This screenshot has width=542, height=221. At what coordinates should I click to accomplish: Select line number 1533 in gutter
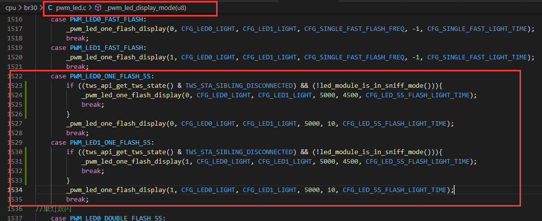[14, 180]
